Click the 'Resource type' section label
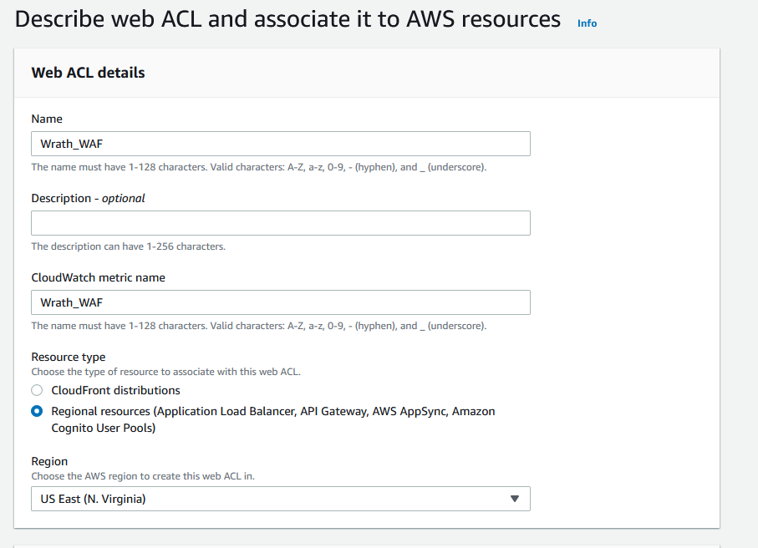 tap(68, 357)
